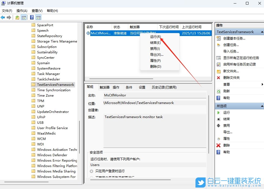Click the help question mark toolbar icon

pyautogui.click(x=32, y=17)
